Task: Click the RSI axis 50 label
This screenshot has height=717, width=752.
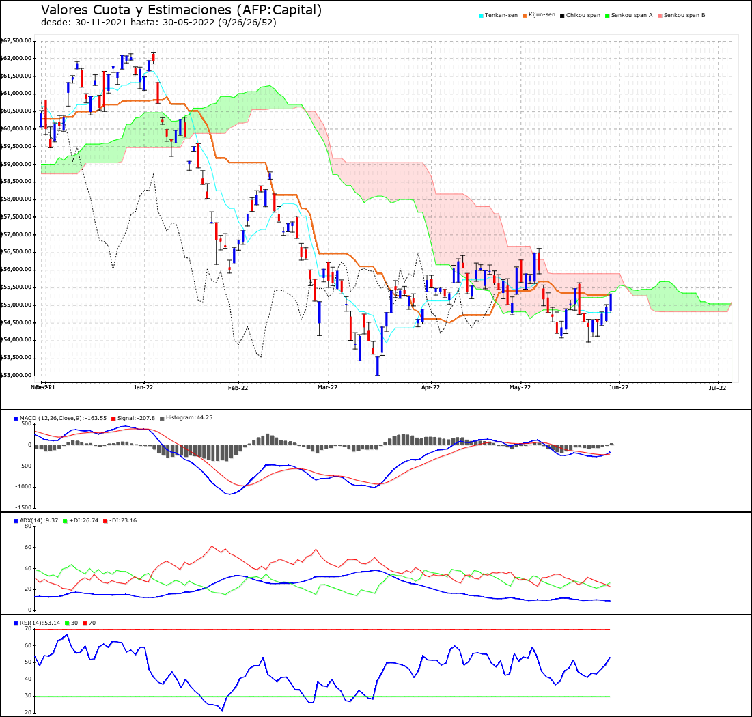Action: coord(28,662)
